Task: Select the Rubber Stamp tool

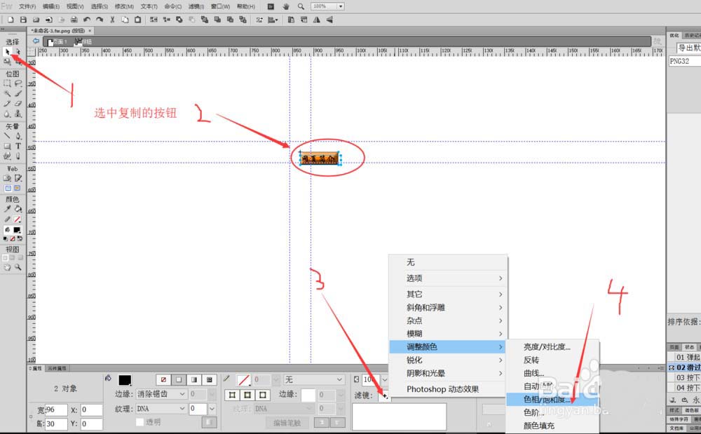Action: (18, 114)
